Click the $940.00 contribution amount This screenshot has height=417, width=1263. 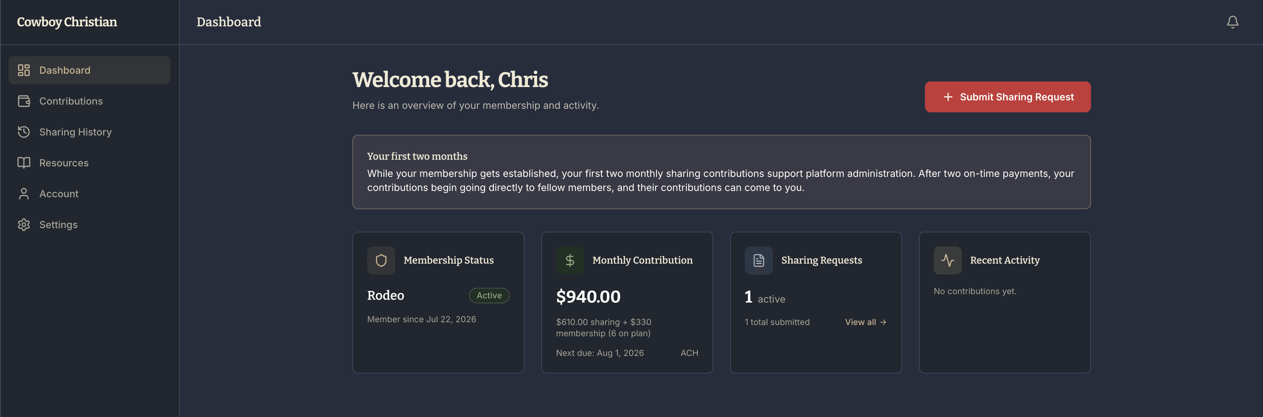coord(588,297)
